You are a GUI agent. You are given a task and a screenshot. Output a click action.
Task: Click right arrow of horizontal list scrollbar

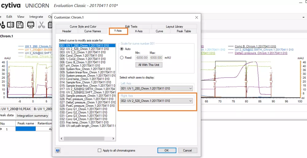[x=113, y=138]
